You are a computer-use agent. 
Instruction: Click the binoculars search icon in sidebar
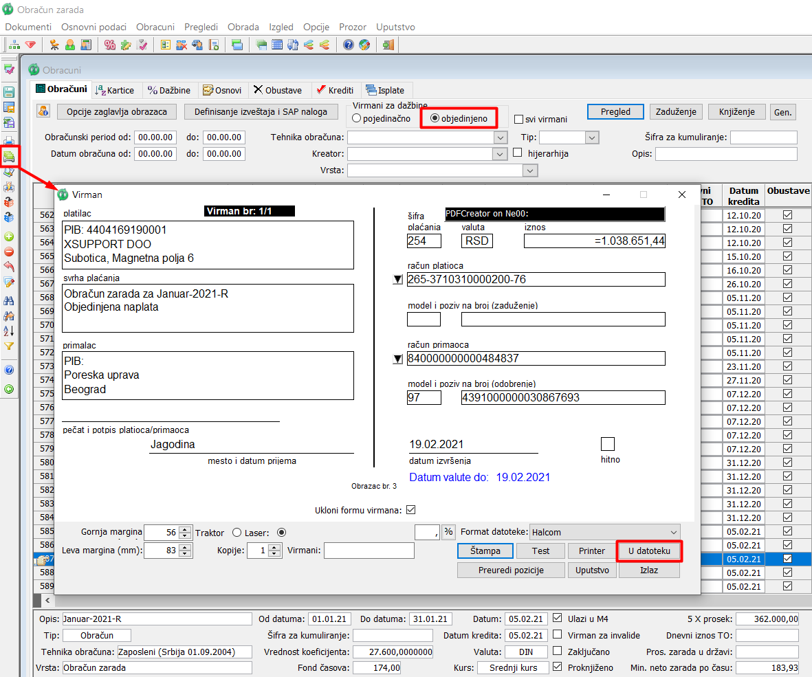(9, 300)
